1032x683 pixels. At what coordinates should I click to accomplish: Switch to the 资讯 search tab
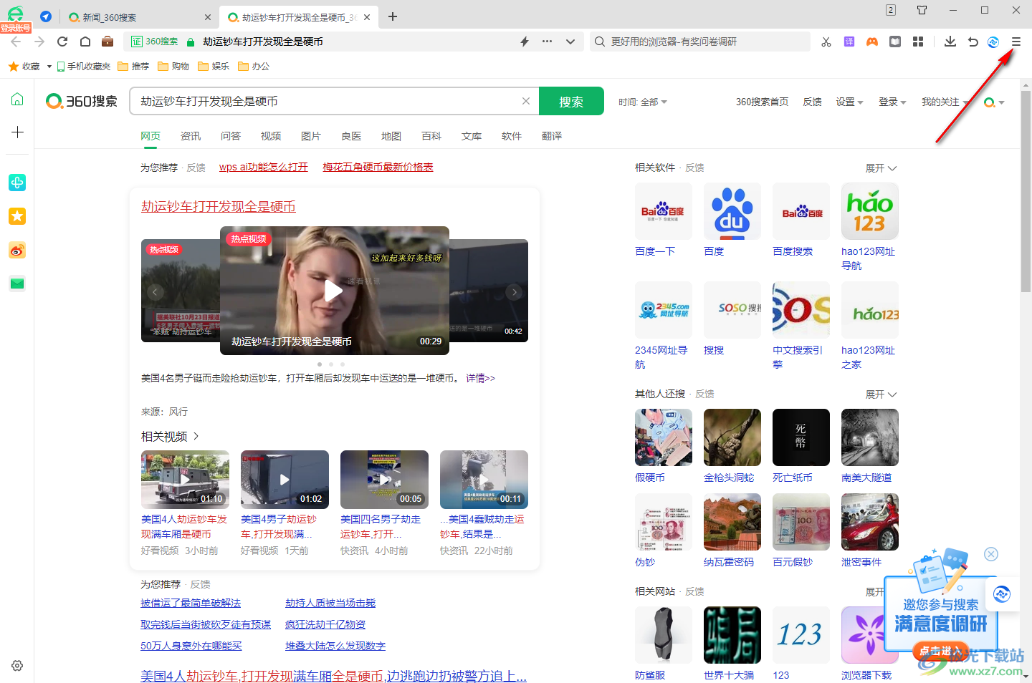191,136
